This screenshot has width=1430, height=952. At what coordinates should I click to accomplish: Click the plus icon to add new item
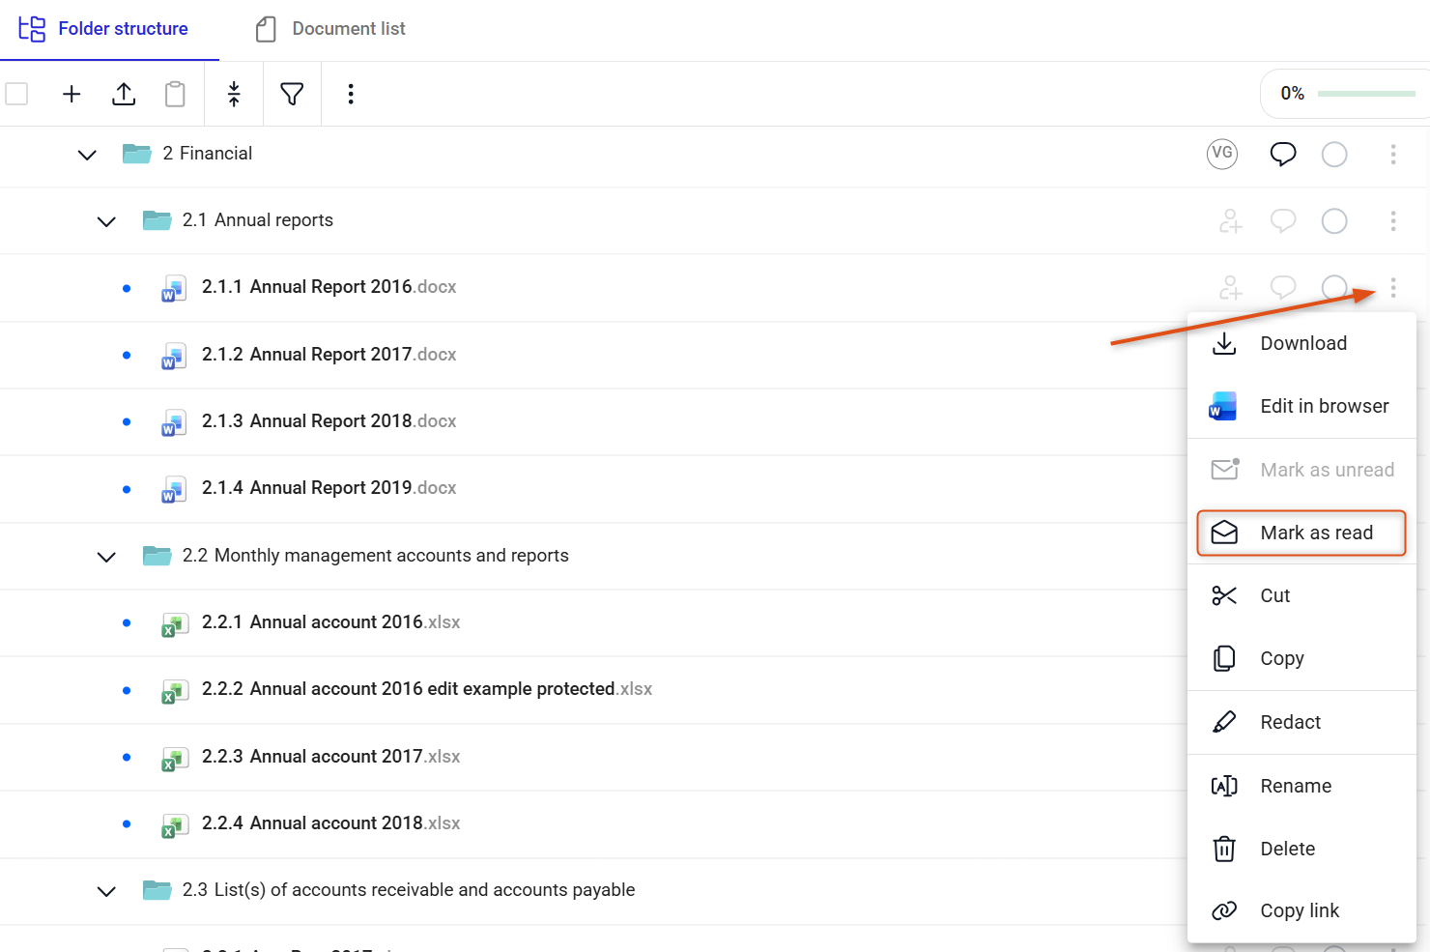(x=71, y=94)
